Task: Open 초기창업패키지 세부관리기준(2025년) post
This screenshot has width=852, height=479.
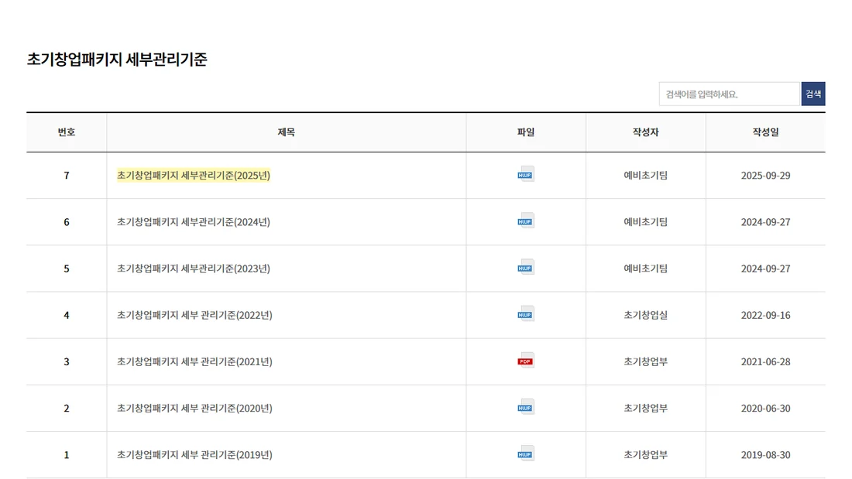Action: click(x=194, y=176)
